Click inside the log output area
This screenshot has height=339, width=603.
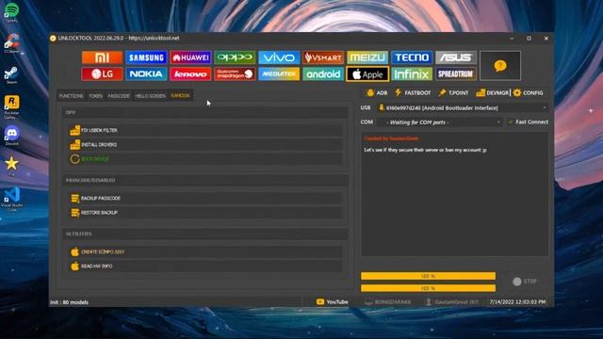tap(454, 194)
